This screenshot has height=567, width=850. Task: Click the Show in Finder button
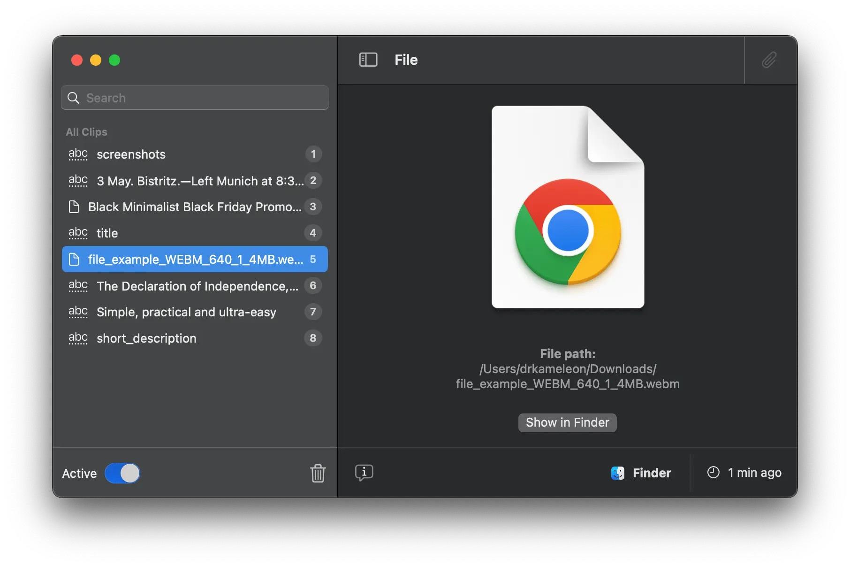pyautogui.click(x=567, y=422)
